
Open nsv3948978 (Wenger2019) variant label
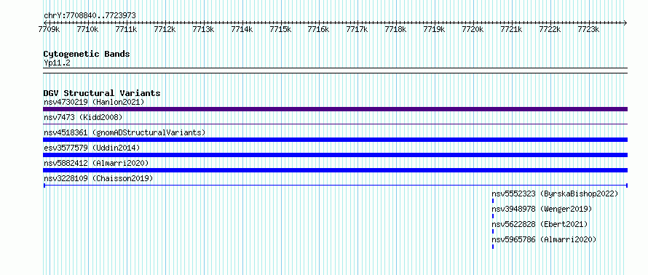tap(542, 209)
